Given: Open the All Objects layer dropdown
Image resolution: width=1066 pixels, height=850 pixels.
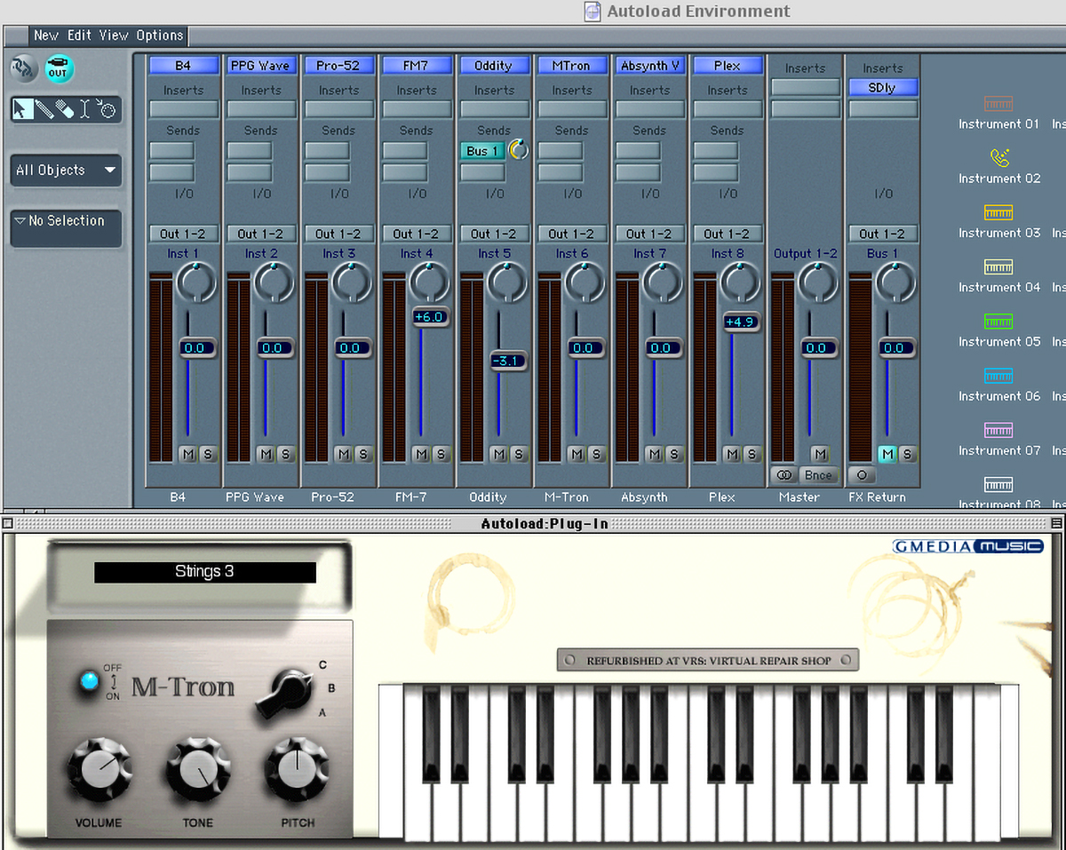Looking at the screenshot, I should point(67,170).
